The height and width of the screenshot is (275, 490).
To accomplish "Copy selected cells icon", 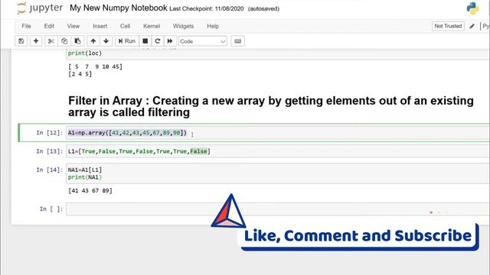I will [x=64, y=40].
